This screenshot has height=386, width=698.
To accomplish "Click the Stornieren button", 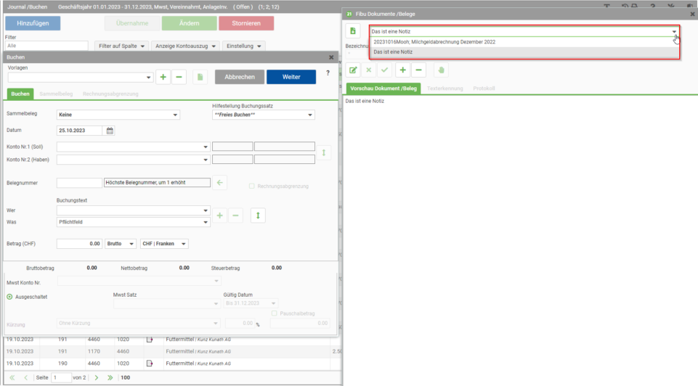I will (246, 23).
